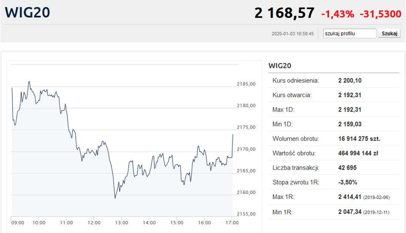Image resolution: width=406 pixels, height=233 pixels.
Task: Click the date (2019-12-11)
Action: [x=376, y=212]
